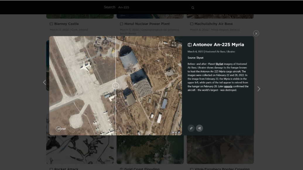Go to the previous gallery item arrow
The height and width of the screenshot is (170, 303).
(x=44, y=82)
